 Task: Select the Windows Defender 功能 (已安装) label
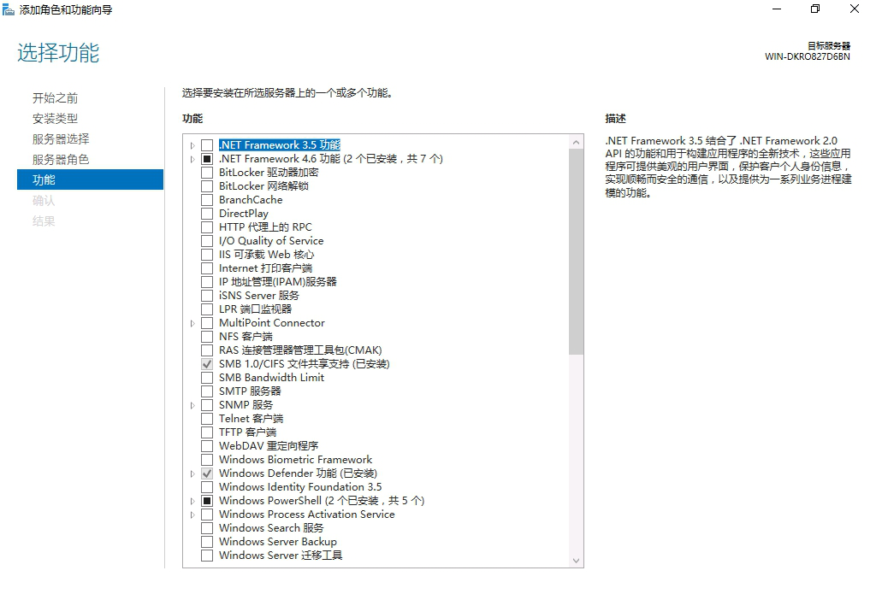click(x=298, y=473)
